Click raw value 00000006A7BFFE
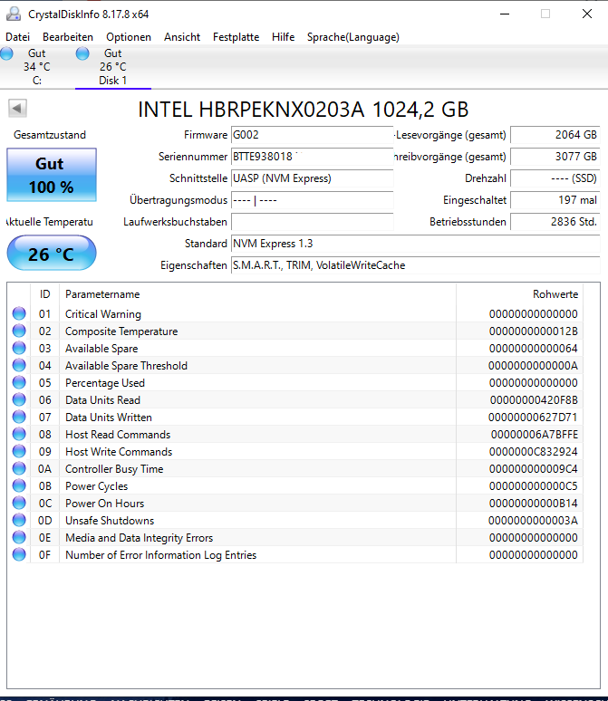Screen dimensions: 608x701 coord(535,435)
